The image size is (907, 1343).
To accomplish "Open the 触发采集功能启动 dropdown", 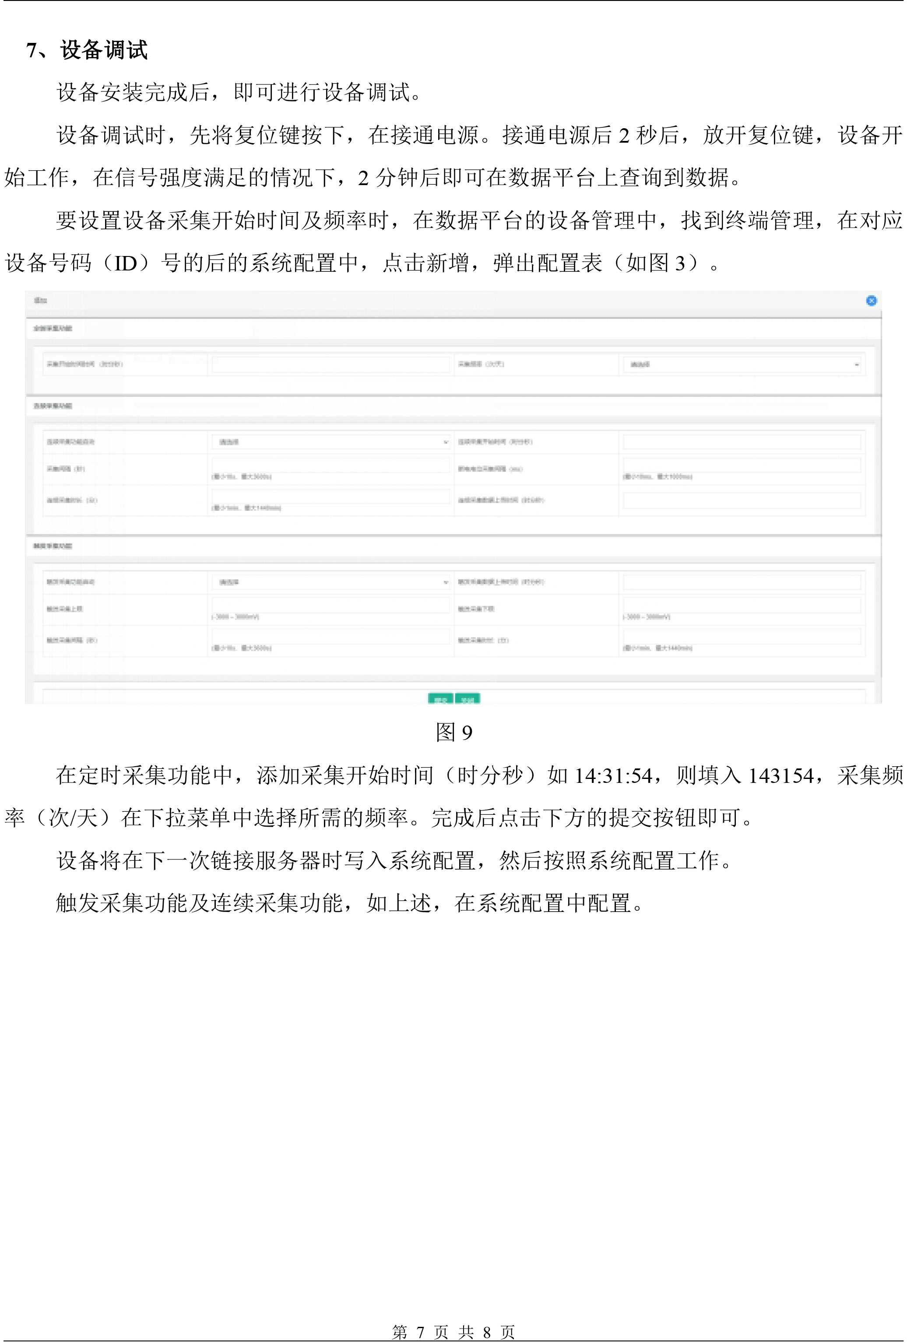I will point(330,582).
